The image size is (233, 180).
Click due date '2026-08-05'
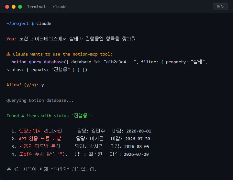(x=137, y=147)
